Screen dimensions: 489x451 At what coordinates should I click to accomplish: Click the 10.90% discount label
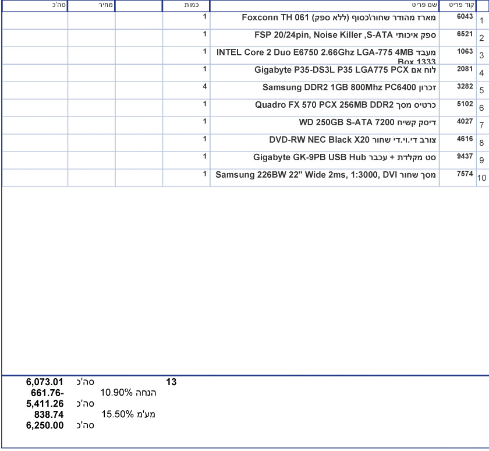(x=128, y=393)
